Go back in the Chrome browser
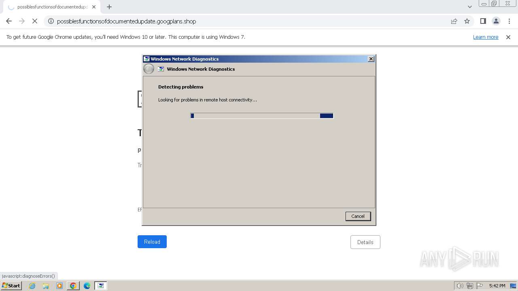Screen dimensions: 518x291 [x=9, y=21]
